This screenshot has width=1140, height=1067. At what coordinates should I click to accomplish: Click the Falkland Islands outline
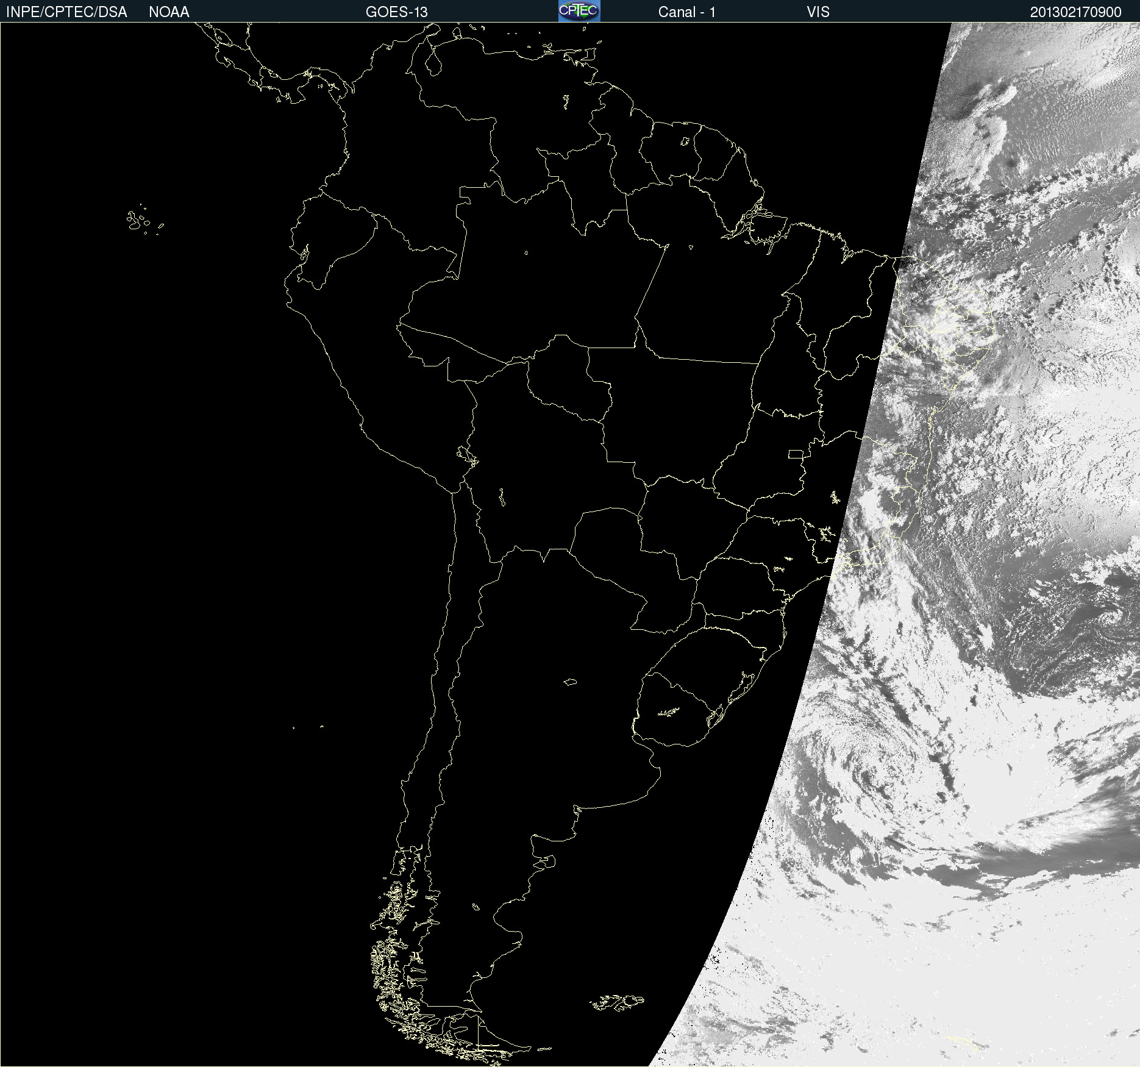tap(617, 1002)
